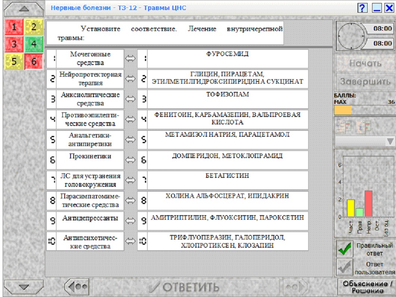Select the Анальгетики-антипиретики cell
Screen dimensions: 396x297
pos(90,140)
